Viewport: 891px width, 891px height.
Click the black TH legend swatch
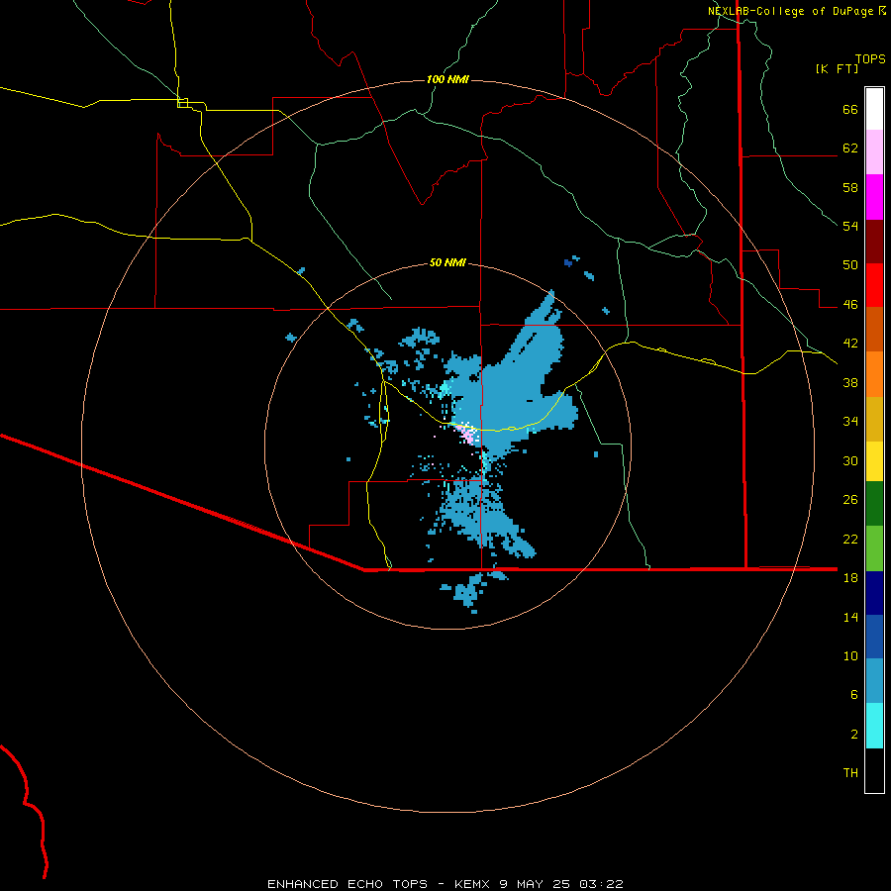pos(874,770)
